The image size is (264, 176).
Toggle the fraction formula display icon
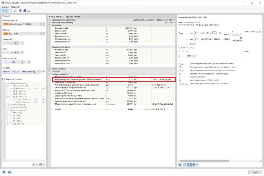(189, 165)
